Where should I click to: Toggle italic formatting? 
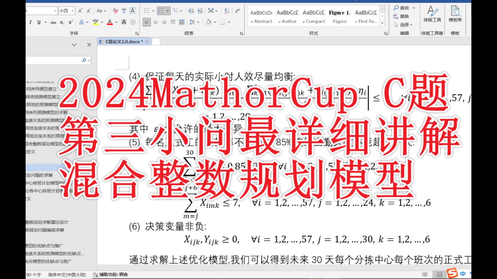point(31,22)
